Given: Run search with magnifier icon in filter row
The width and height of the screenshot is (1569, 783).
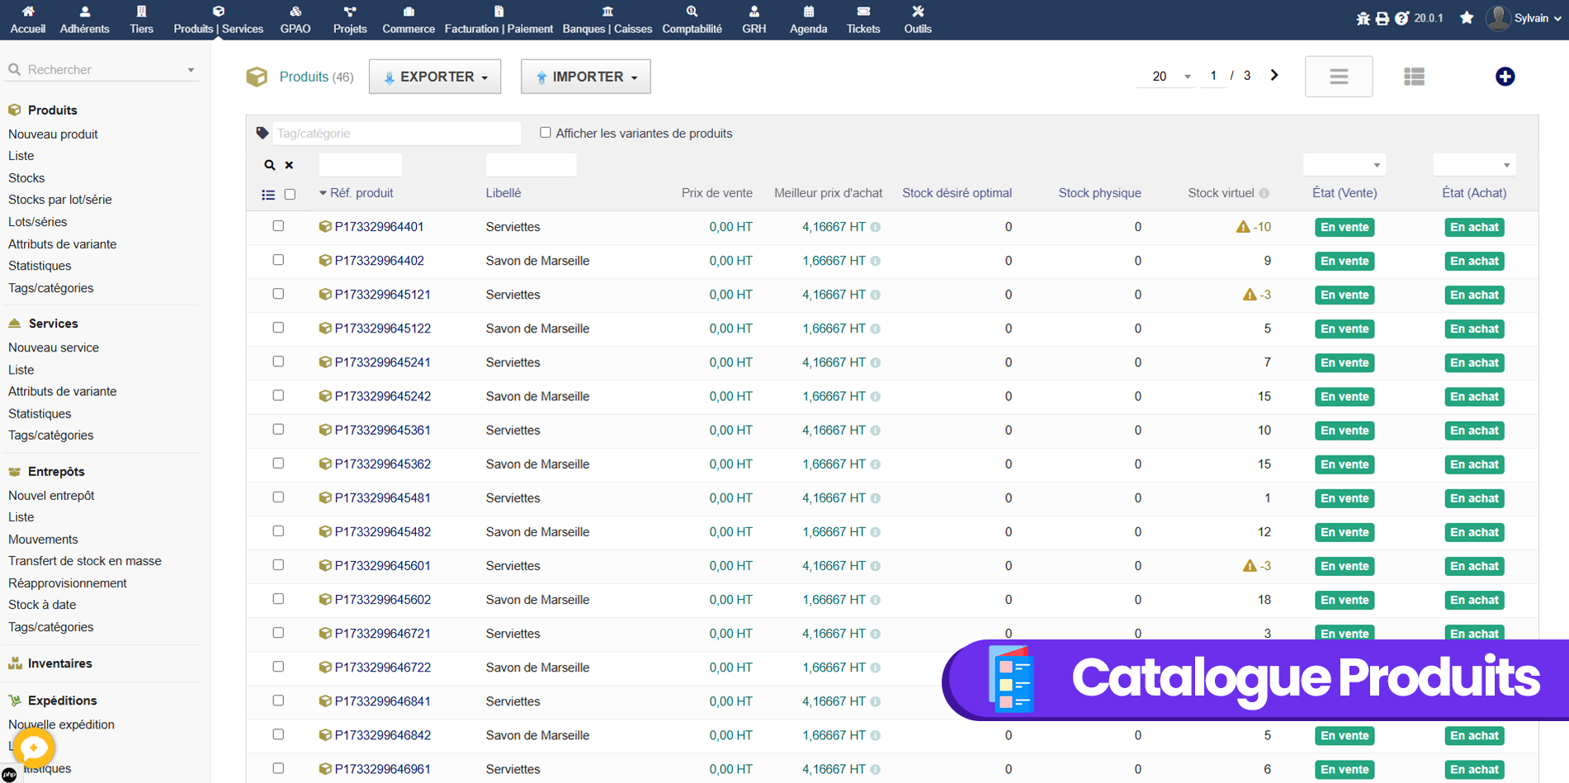Looking at the screenshot, I should (x=270, y=165).
